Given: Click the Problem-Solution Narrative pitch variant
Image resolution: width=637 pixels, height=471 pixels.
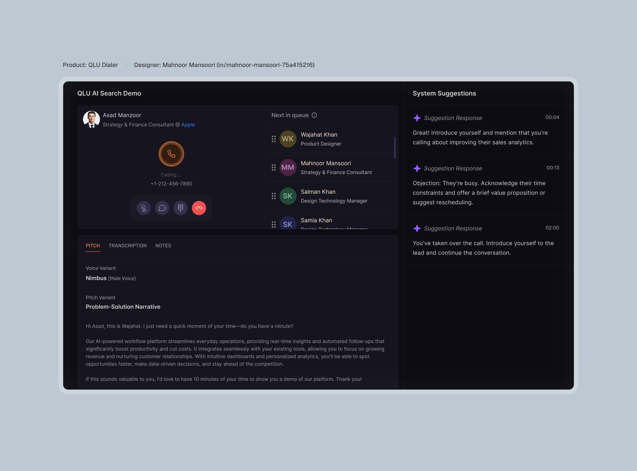Looking at the screenshot, I should (123, 307).
